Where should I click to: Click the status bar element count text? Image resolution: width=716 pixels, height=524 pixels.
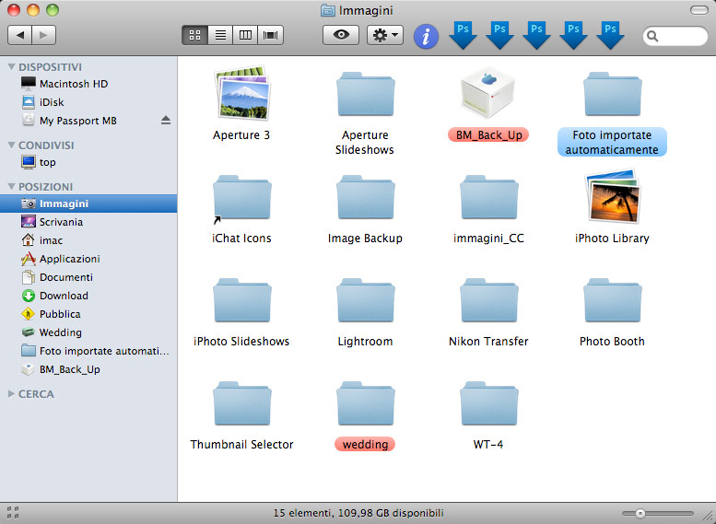coord(358,513)
